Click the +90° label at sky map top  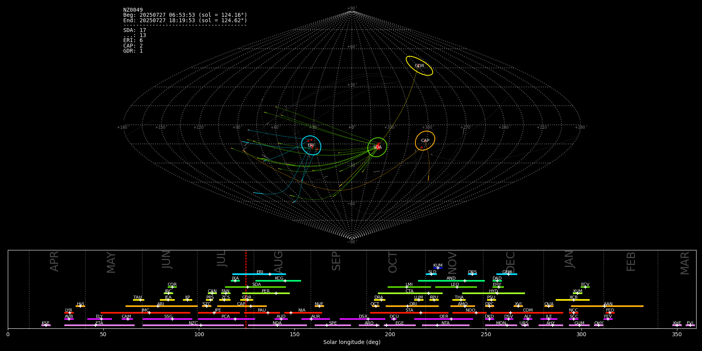(351, 9)
